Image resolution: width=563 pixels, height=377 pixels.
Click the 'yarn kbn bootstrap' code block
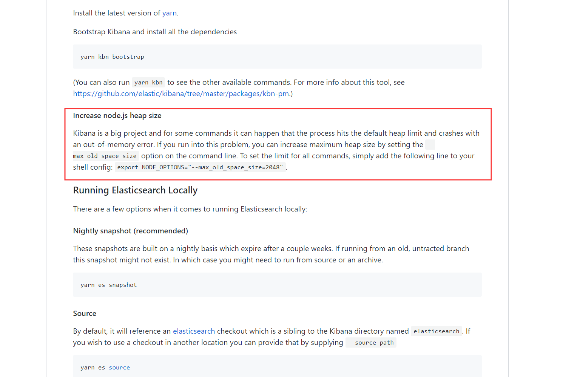[x=277, y=57]
